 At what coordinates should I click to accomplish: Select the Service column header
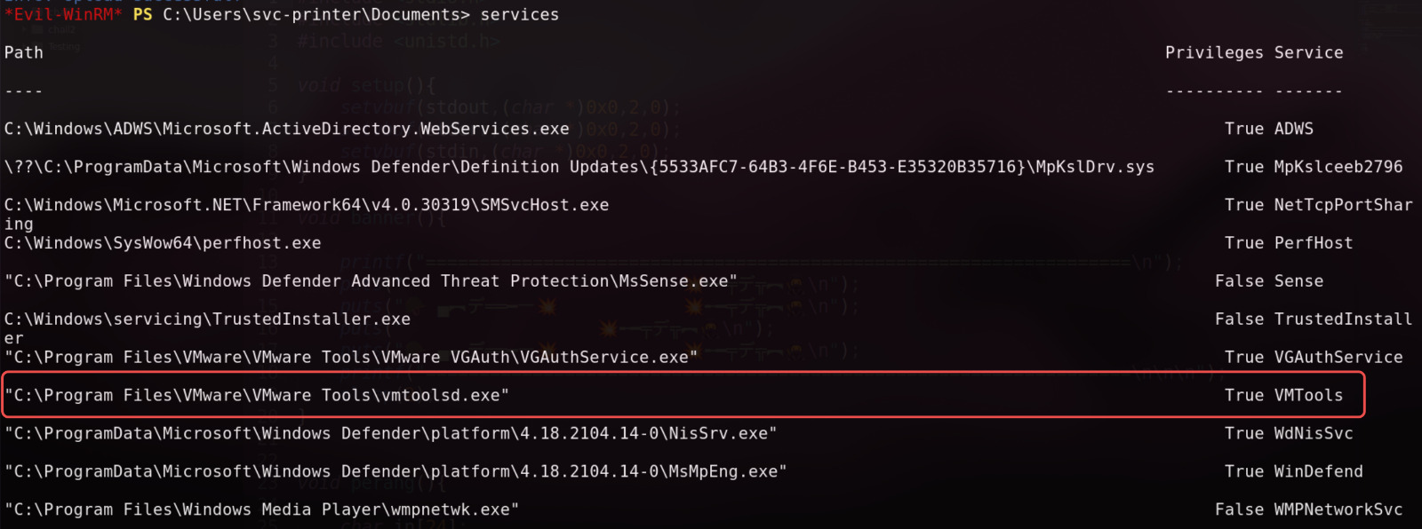1309,52
